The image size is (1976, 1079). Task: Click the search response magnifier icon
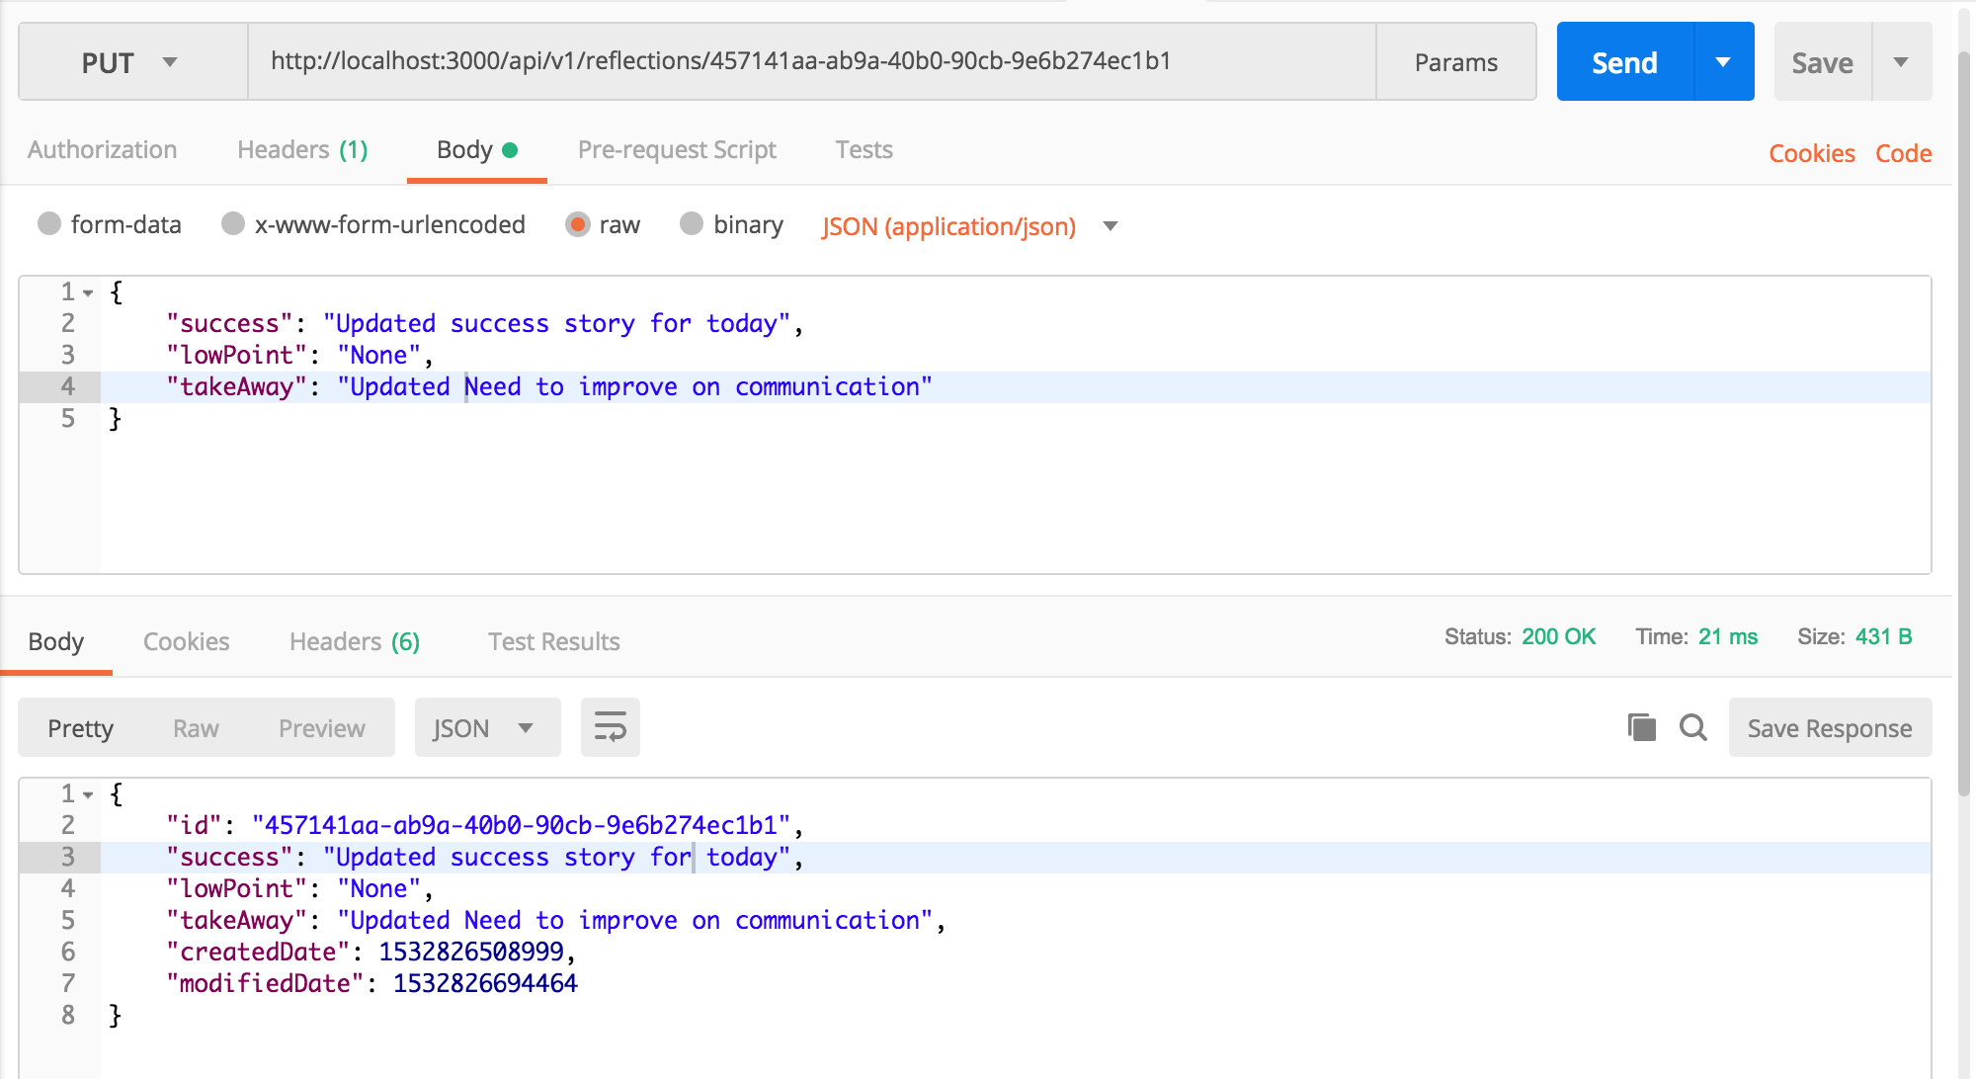(1693, 728)
